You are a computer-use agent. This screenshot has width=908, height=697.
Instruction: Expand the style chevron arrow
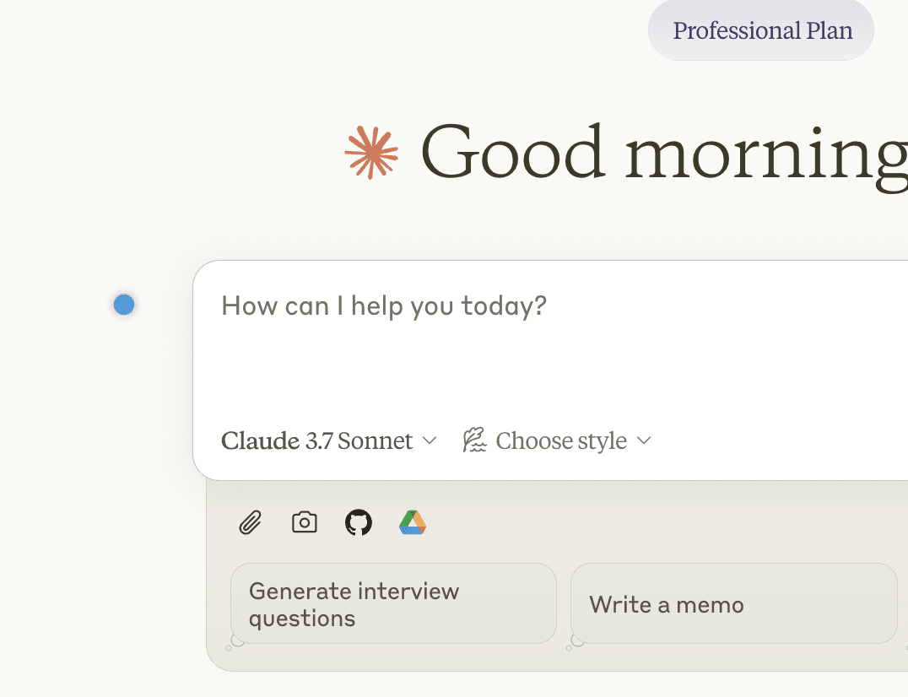[x=645, y=440]
